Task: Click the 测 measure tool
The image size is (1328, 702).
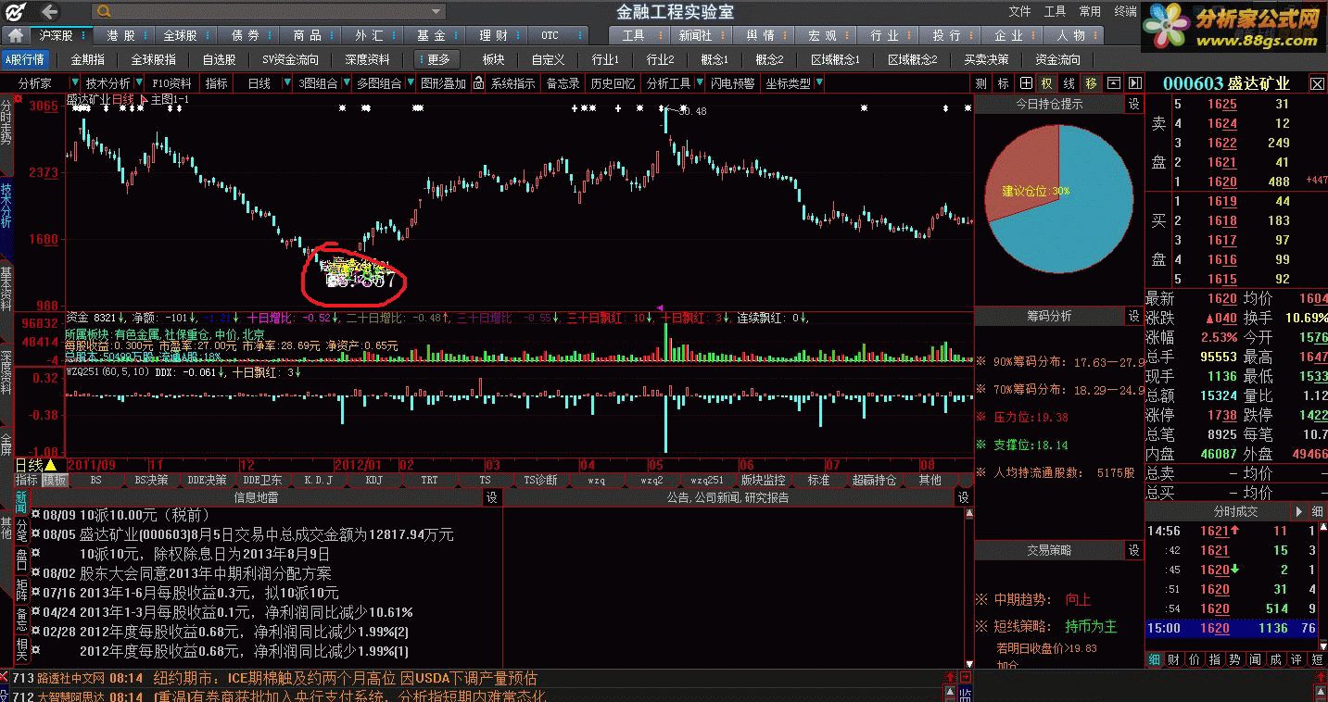Action: pos(981,83)
